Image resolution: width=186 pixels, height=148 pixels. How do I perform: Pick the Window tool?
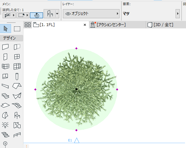click(17, 57)
